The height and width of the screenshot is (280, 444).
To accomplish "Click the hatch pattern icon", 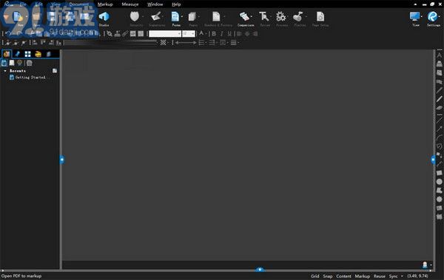I will coord(163,42).
